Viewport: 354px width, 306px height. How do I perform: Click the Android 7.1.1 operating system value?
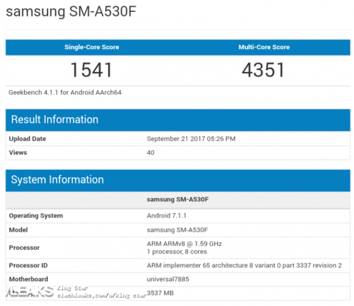tap(168, 216)
